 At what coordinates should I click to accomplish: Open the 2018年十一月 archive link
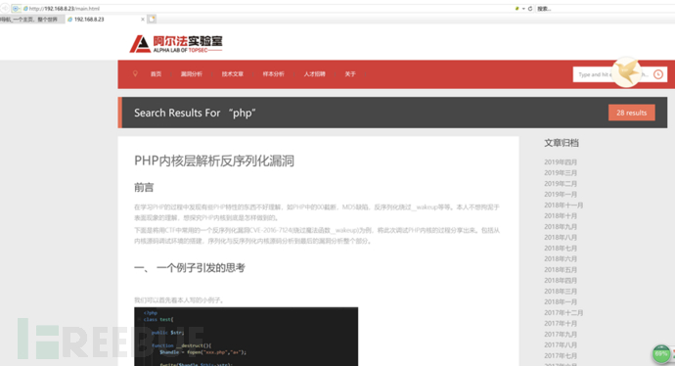(x=563, y=206)
